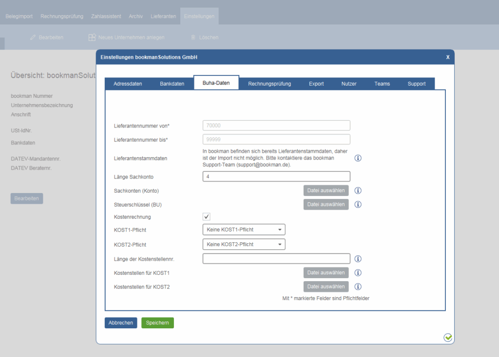Open the Nutzer tab
499x357 pixels.
(x=349, y=84)
